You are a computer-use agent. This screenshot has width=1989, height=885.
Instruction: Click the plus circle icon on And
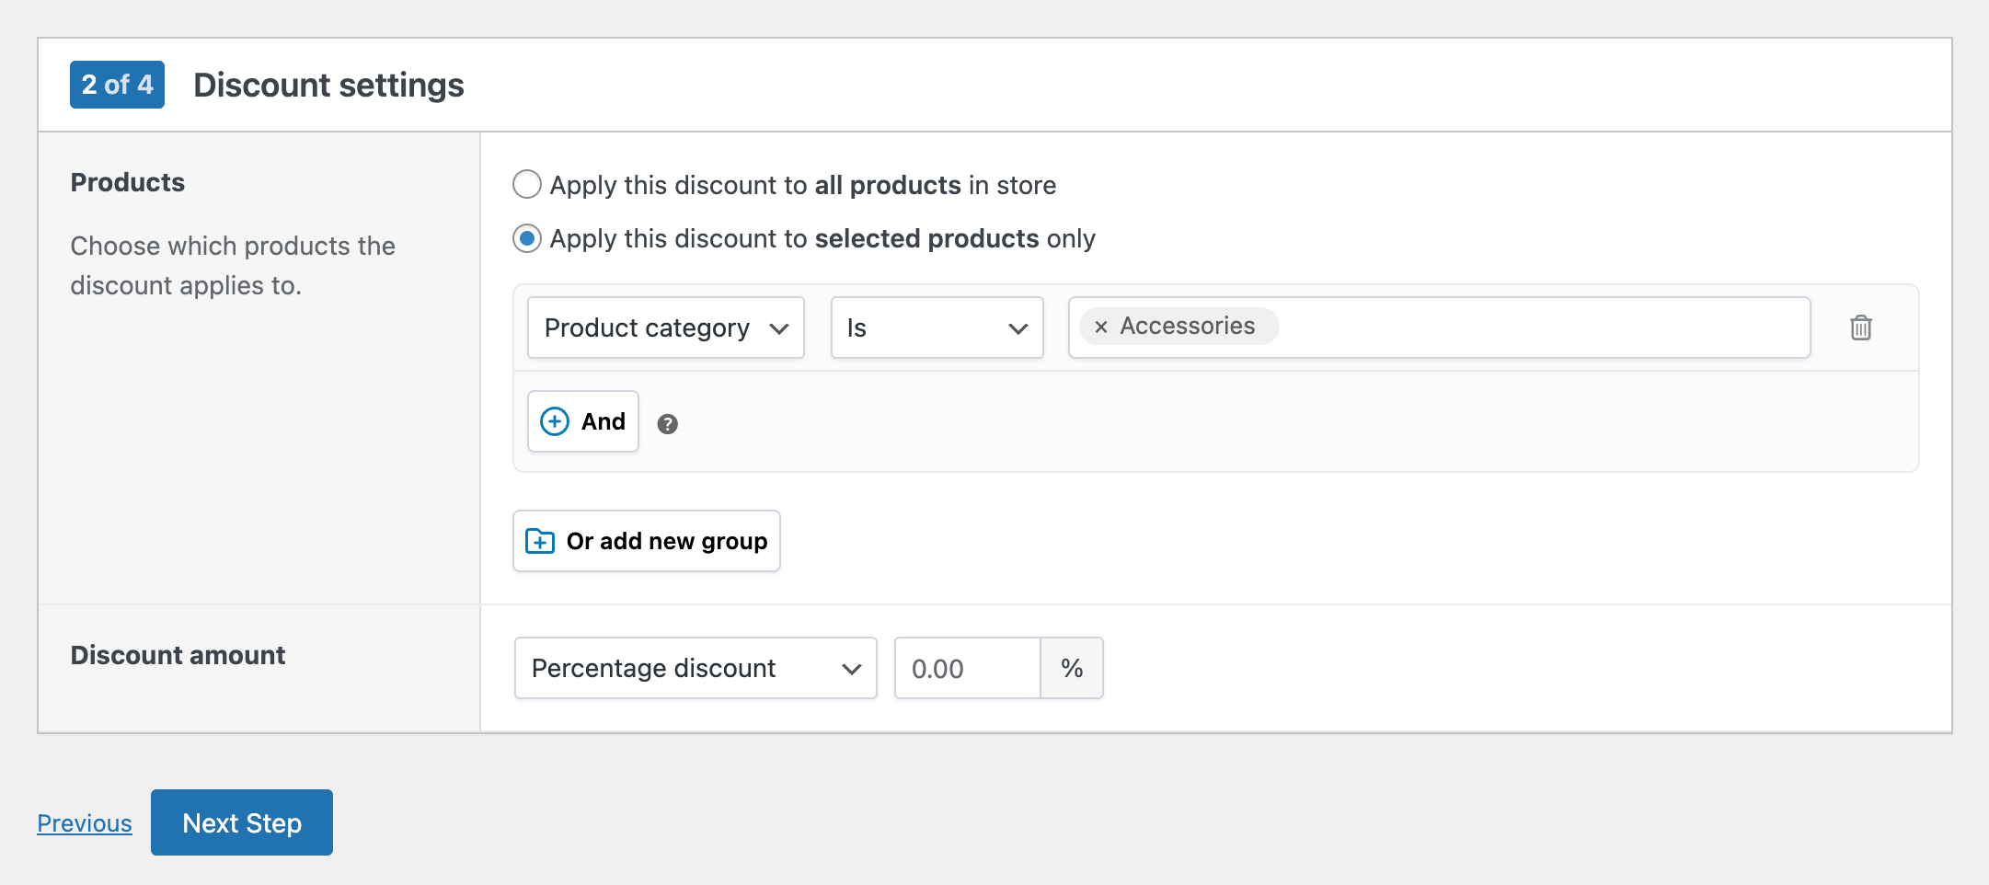click(555, 421)
